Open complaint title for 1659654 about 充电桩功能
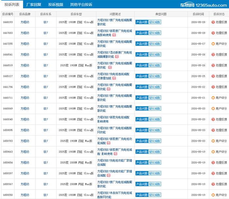 tap(114, 162)
